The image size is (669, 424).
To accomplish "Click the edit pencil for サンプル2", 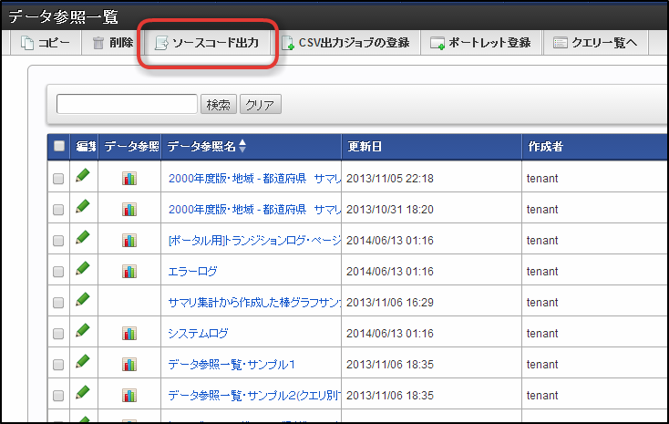I will coord(83,392).
